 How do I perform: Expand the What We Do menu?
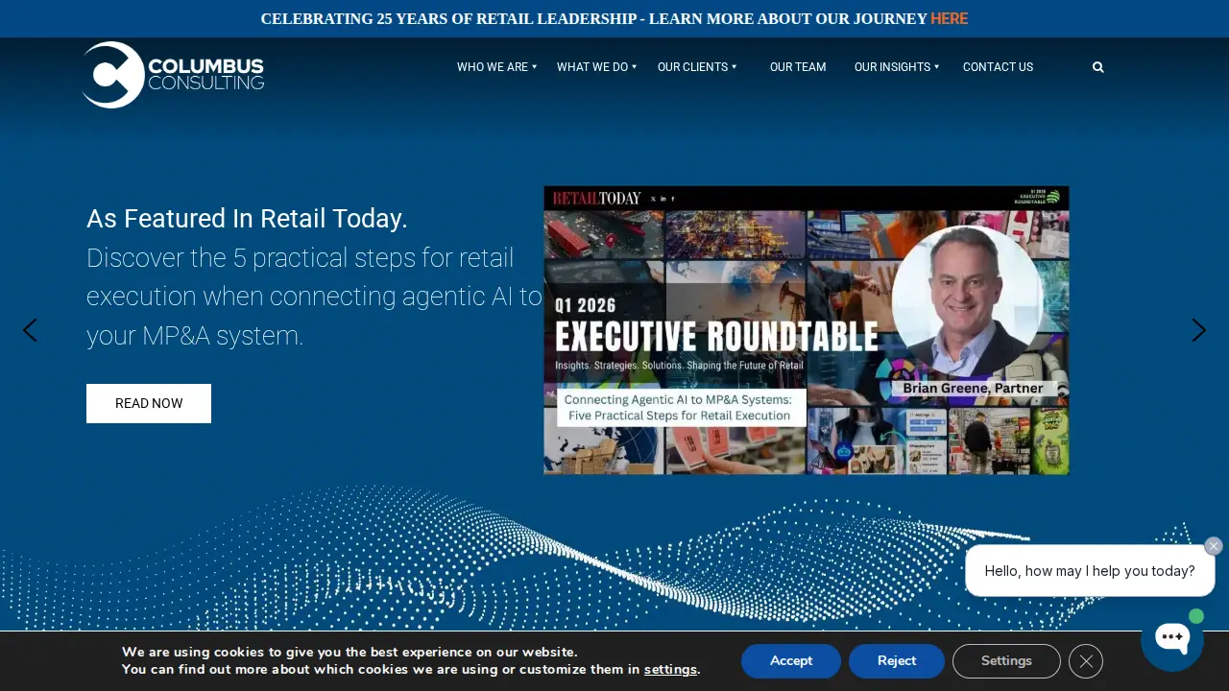[596, 67]
